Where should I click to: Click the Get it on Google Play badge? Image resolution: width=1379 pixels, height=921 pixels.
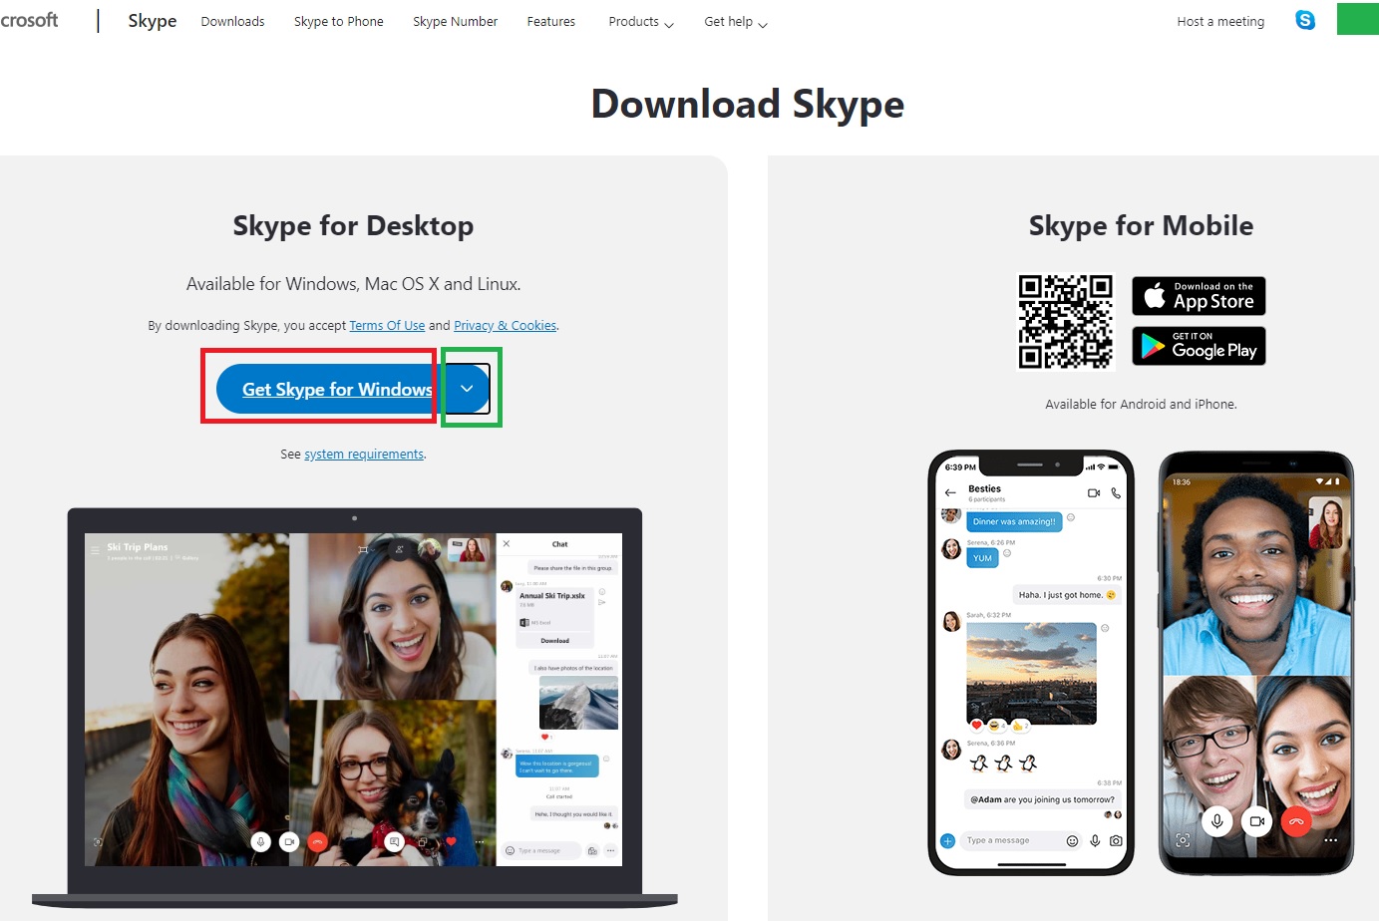pyautogui.click(x=1199, y=346)
